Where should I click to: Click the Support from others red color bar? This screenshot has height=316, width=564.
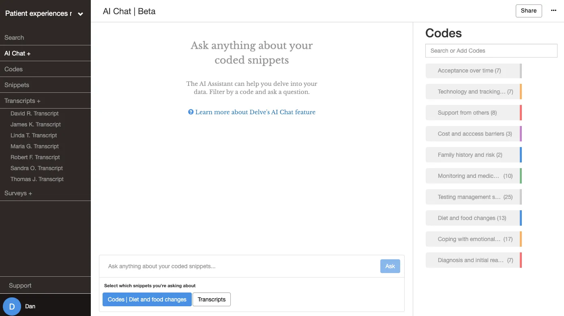521,113
